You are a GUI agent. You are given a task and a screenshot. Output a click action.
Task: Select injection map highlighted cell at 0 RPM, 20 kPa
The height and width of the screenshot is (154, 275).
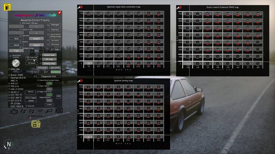[x=89, y=63]
